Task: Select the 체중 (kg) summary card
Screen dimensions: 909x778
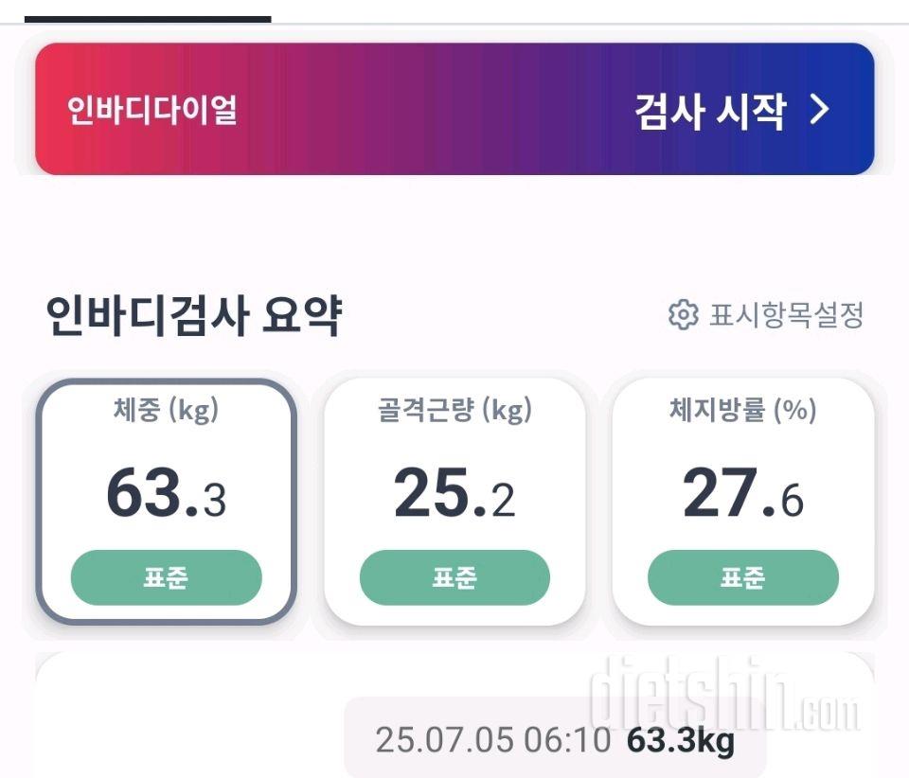Action: pyautogui.click(x=167, y=502)
